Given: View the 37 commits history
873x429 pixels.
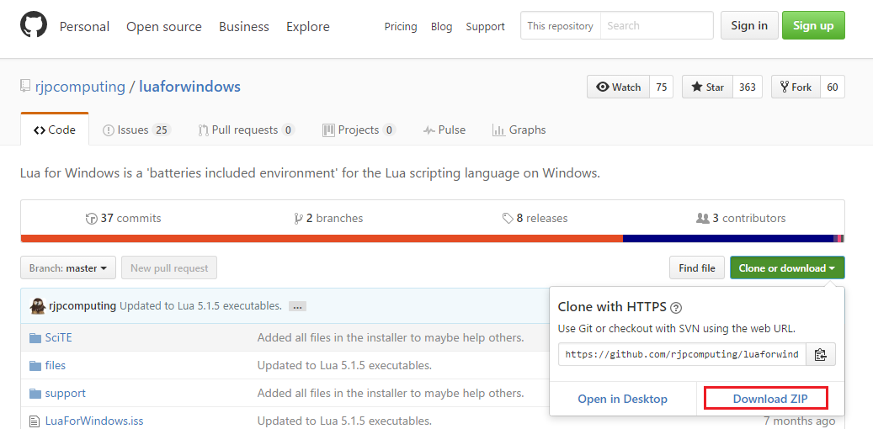Looking at the screenshot, I should tap(124, 218).
